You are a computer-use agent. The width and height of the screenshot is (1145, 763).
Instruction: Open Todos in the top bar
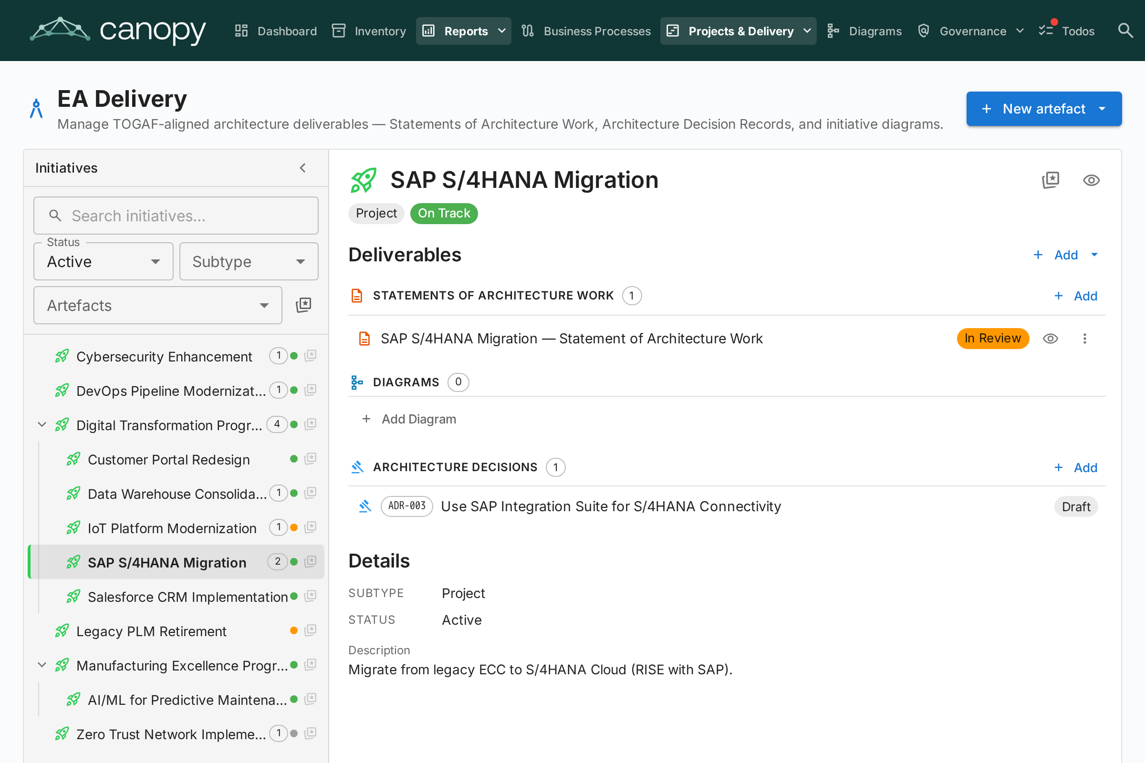pos(1067,31)
